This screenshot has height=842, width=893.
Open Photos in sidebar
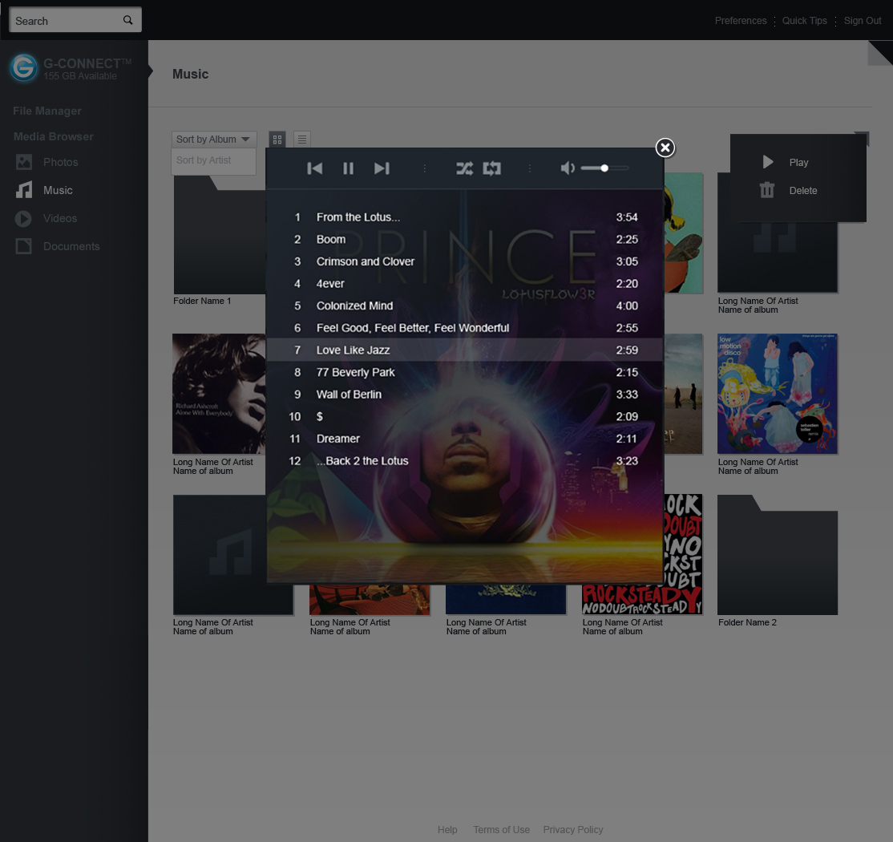60,162
